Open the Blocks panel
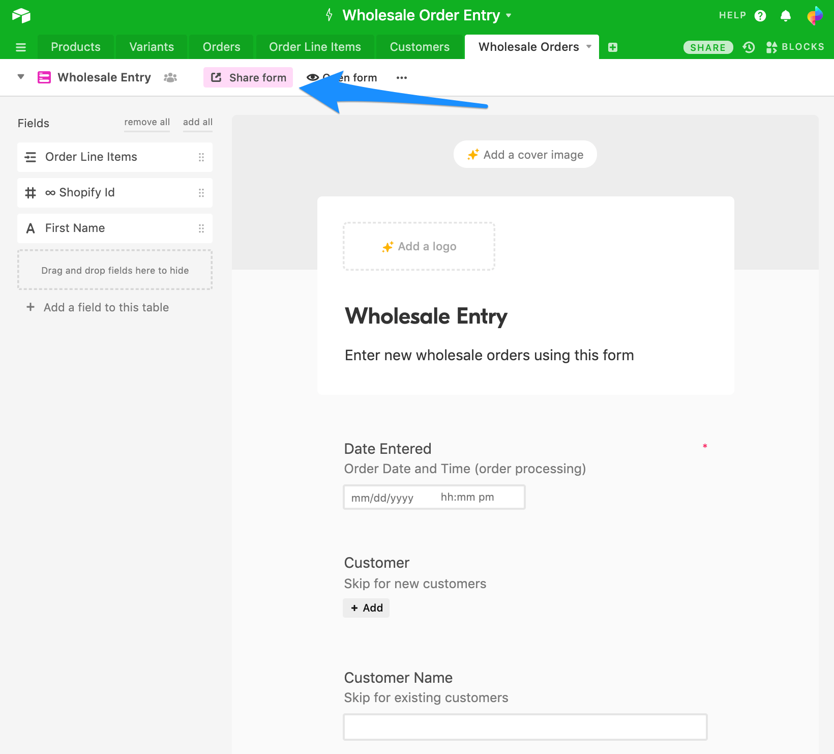This screenshot has height=754, width=834. (x=795, y=47)
